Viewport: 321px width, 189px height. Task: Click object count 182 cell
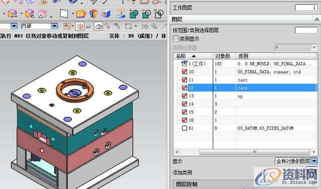pos(224,63)
